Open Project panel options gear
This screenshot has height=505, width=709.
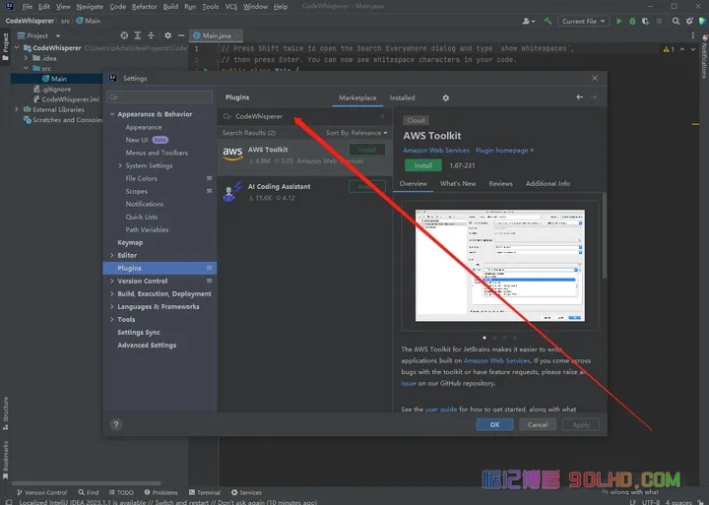[x=167, y=35]
